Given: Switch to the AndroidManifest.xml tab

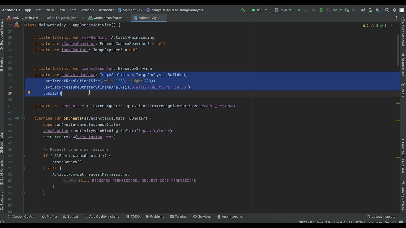Looking at the screenshot, I should (x=109, y=18).
